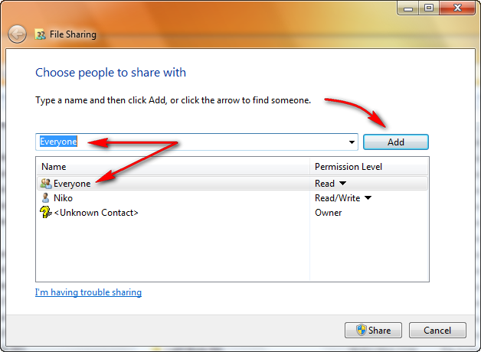481x352 pixels.
Task: Click into the name input field
Action: (x=197, y=142)
